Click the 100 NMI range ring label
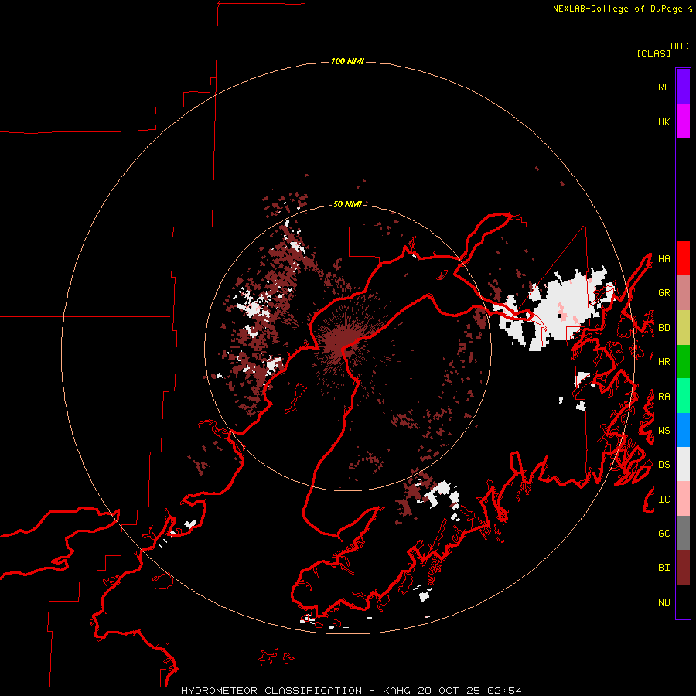Viewport: 696px width, 696px height. (x=347, y=61)
